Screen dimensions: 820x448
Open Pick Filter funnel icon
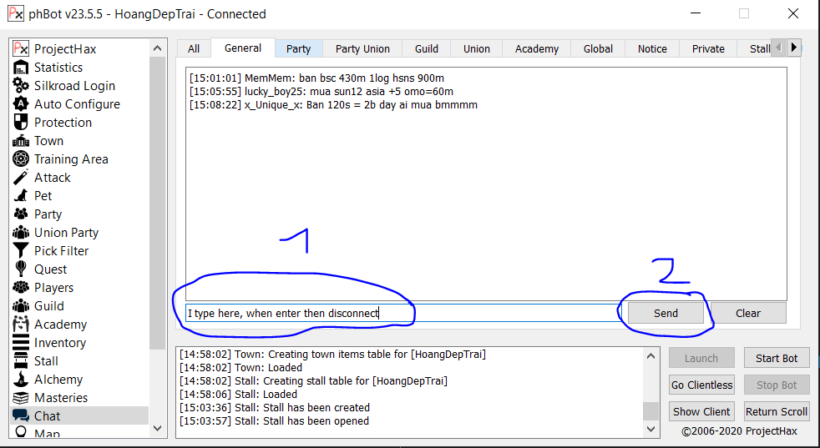tap(21, 251)
